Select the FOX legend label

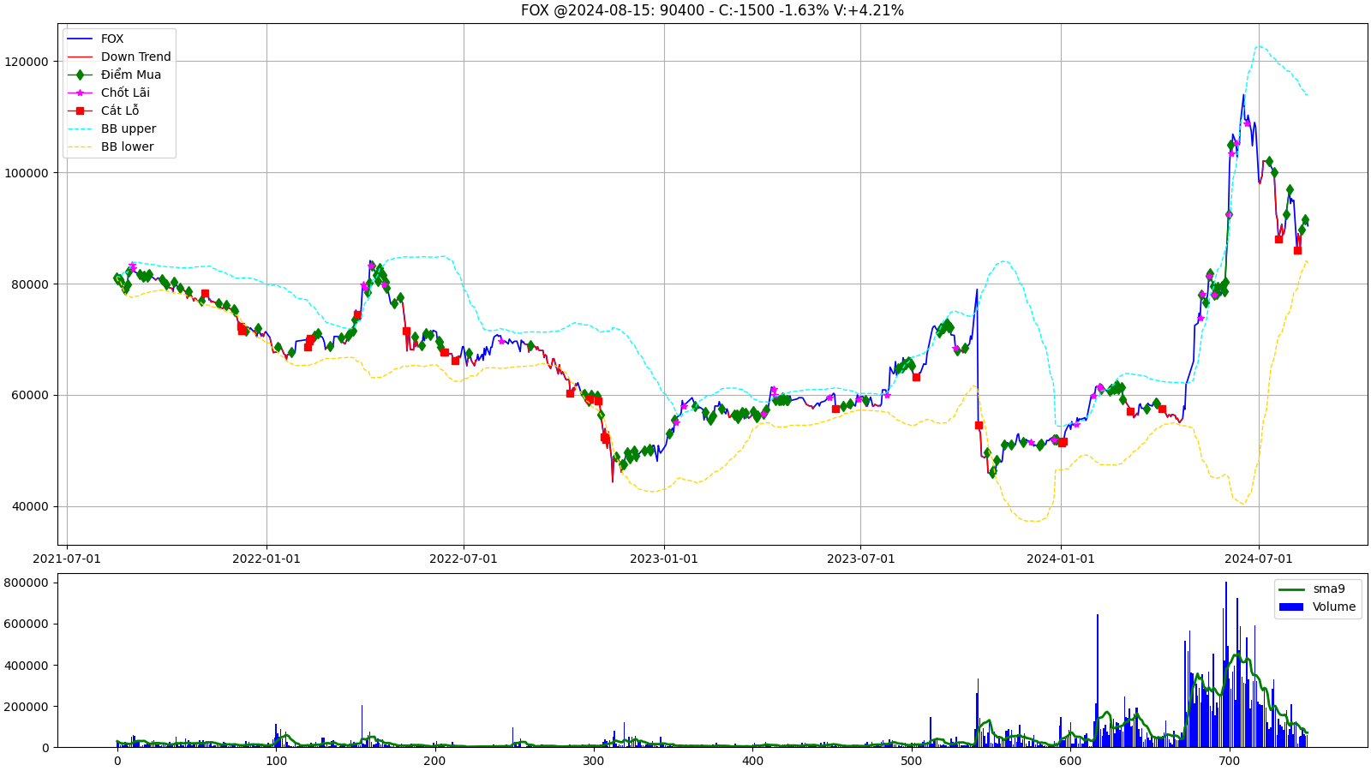coord(112,39)
